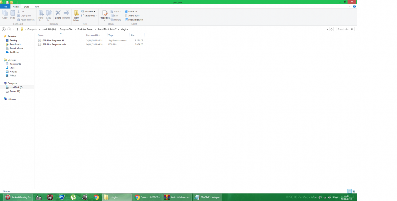Create a New folder
Image resolution: width=397 pixels, height=201 pixels.
point(76,16)
